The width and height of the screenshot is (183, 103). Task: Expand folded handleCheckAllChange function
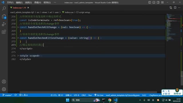click(x=18, y=27)
